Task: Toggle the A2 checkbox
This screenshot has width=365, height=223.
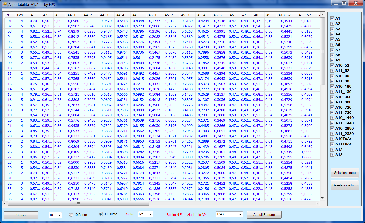Action: 332,24
